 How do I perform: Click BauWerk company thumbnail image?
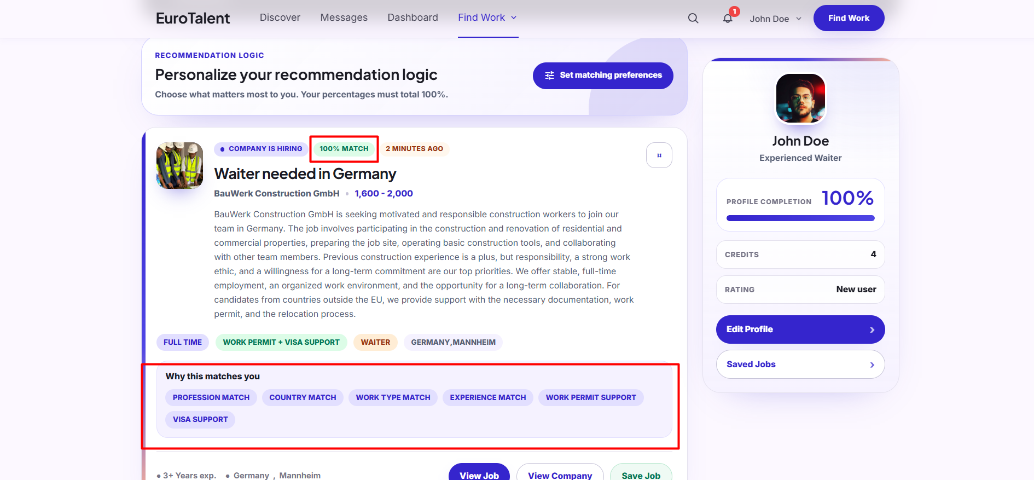coord(179,166)
